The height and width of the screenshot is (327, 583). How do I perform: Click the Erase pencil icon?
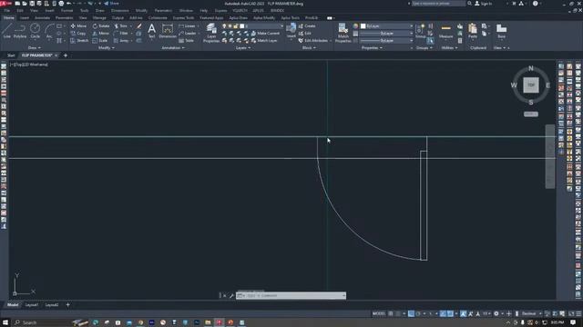[x=139, y=26]
